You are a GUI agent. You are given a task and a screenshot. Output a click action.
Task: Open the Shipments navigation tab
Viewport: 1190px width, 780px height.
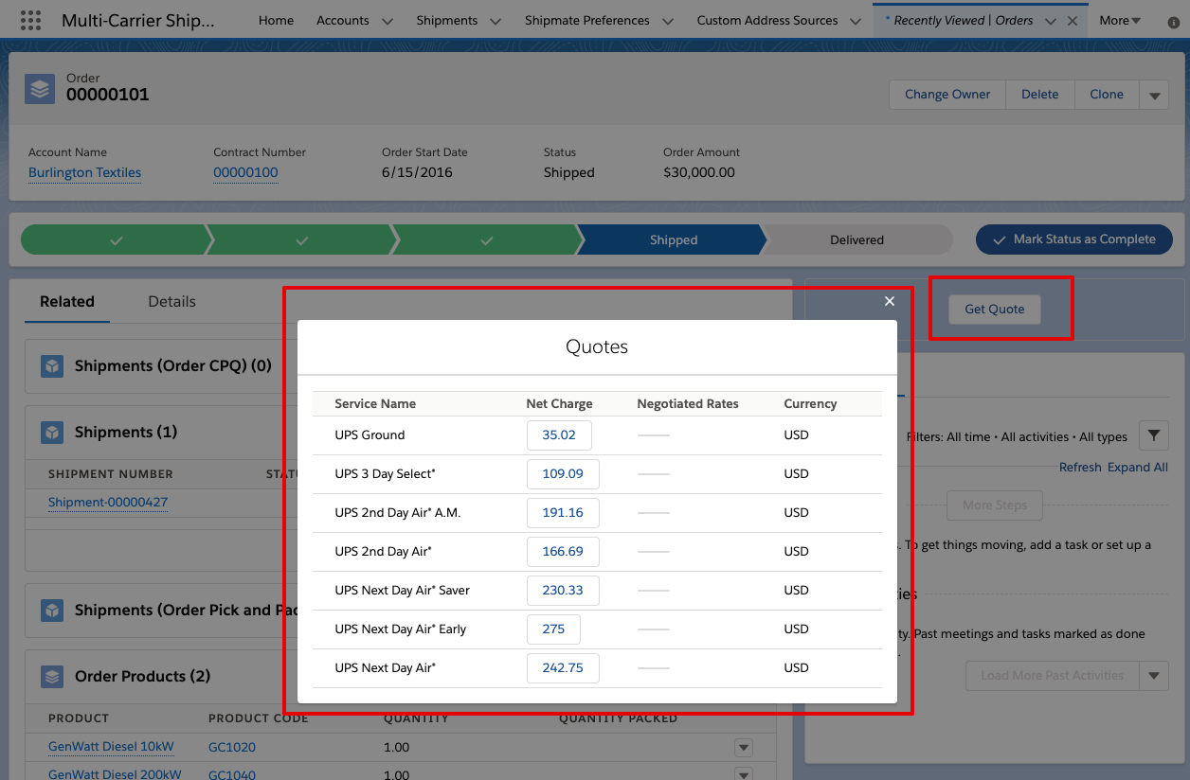[446, 20]
